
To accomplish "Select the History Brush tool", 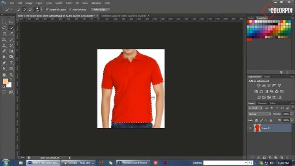I will pos(11,45).
